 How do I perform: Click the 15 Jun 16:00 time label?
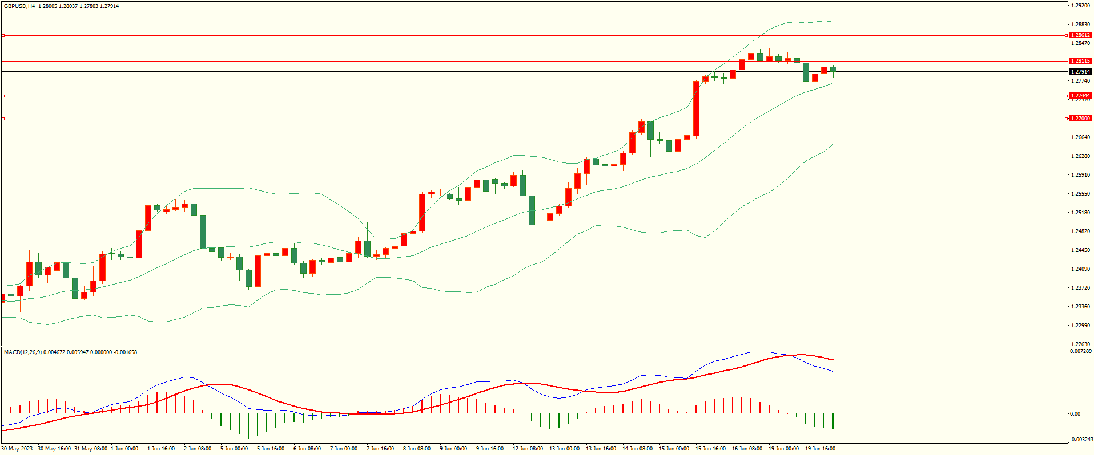click(x=711, y=449)
